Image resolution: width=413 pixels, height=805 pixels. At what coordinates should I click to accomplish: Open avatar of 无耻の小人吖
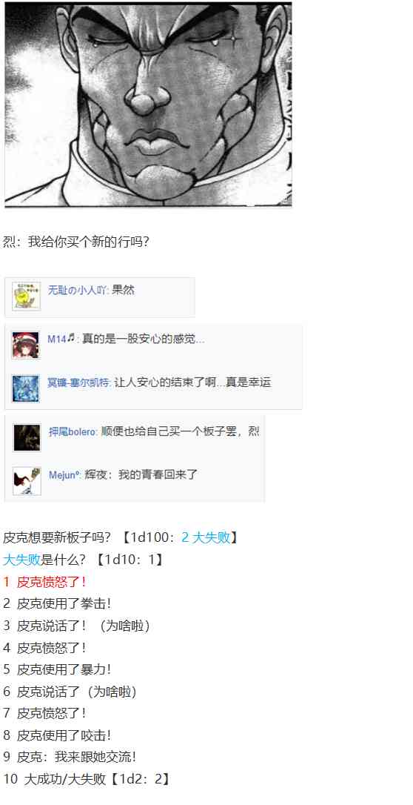coord(26,297)
